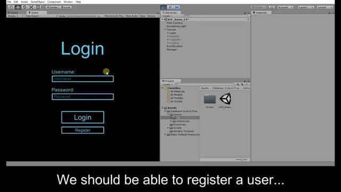Select the Hand tool in the toolbar
341x192 pixels.
(x=11, y=7)
